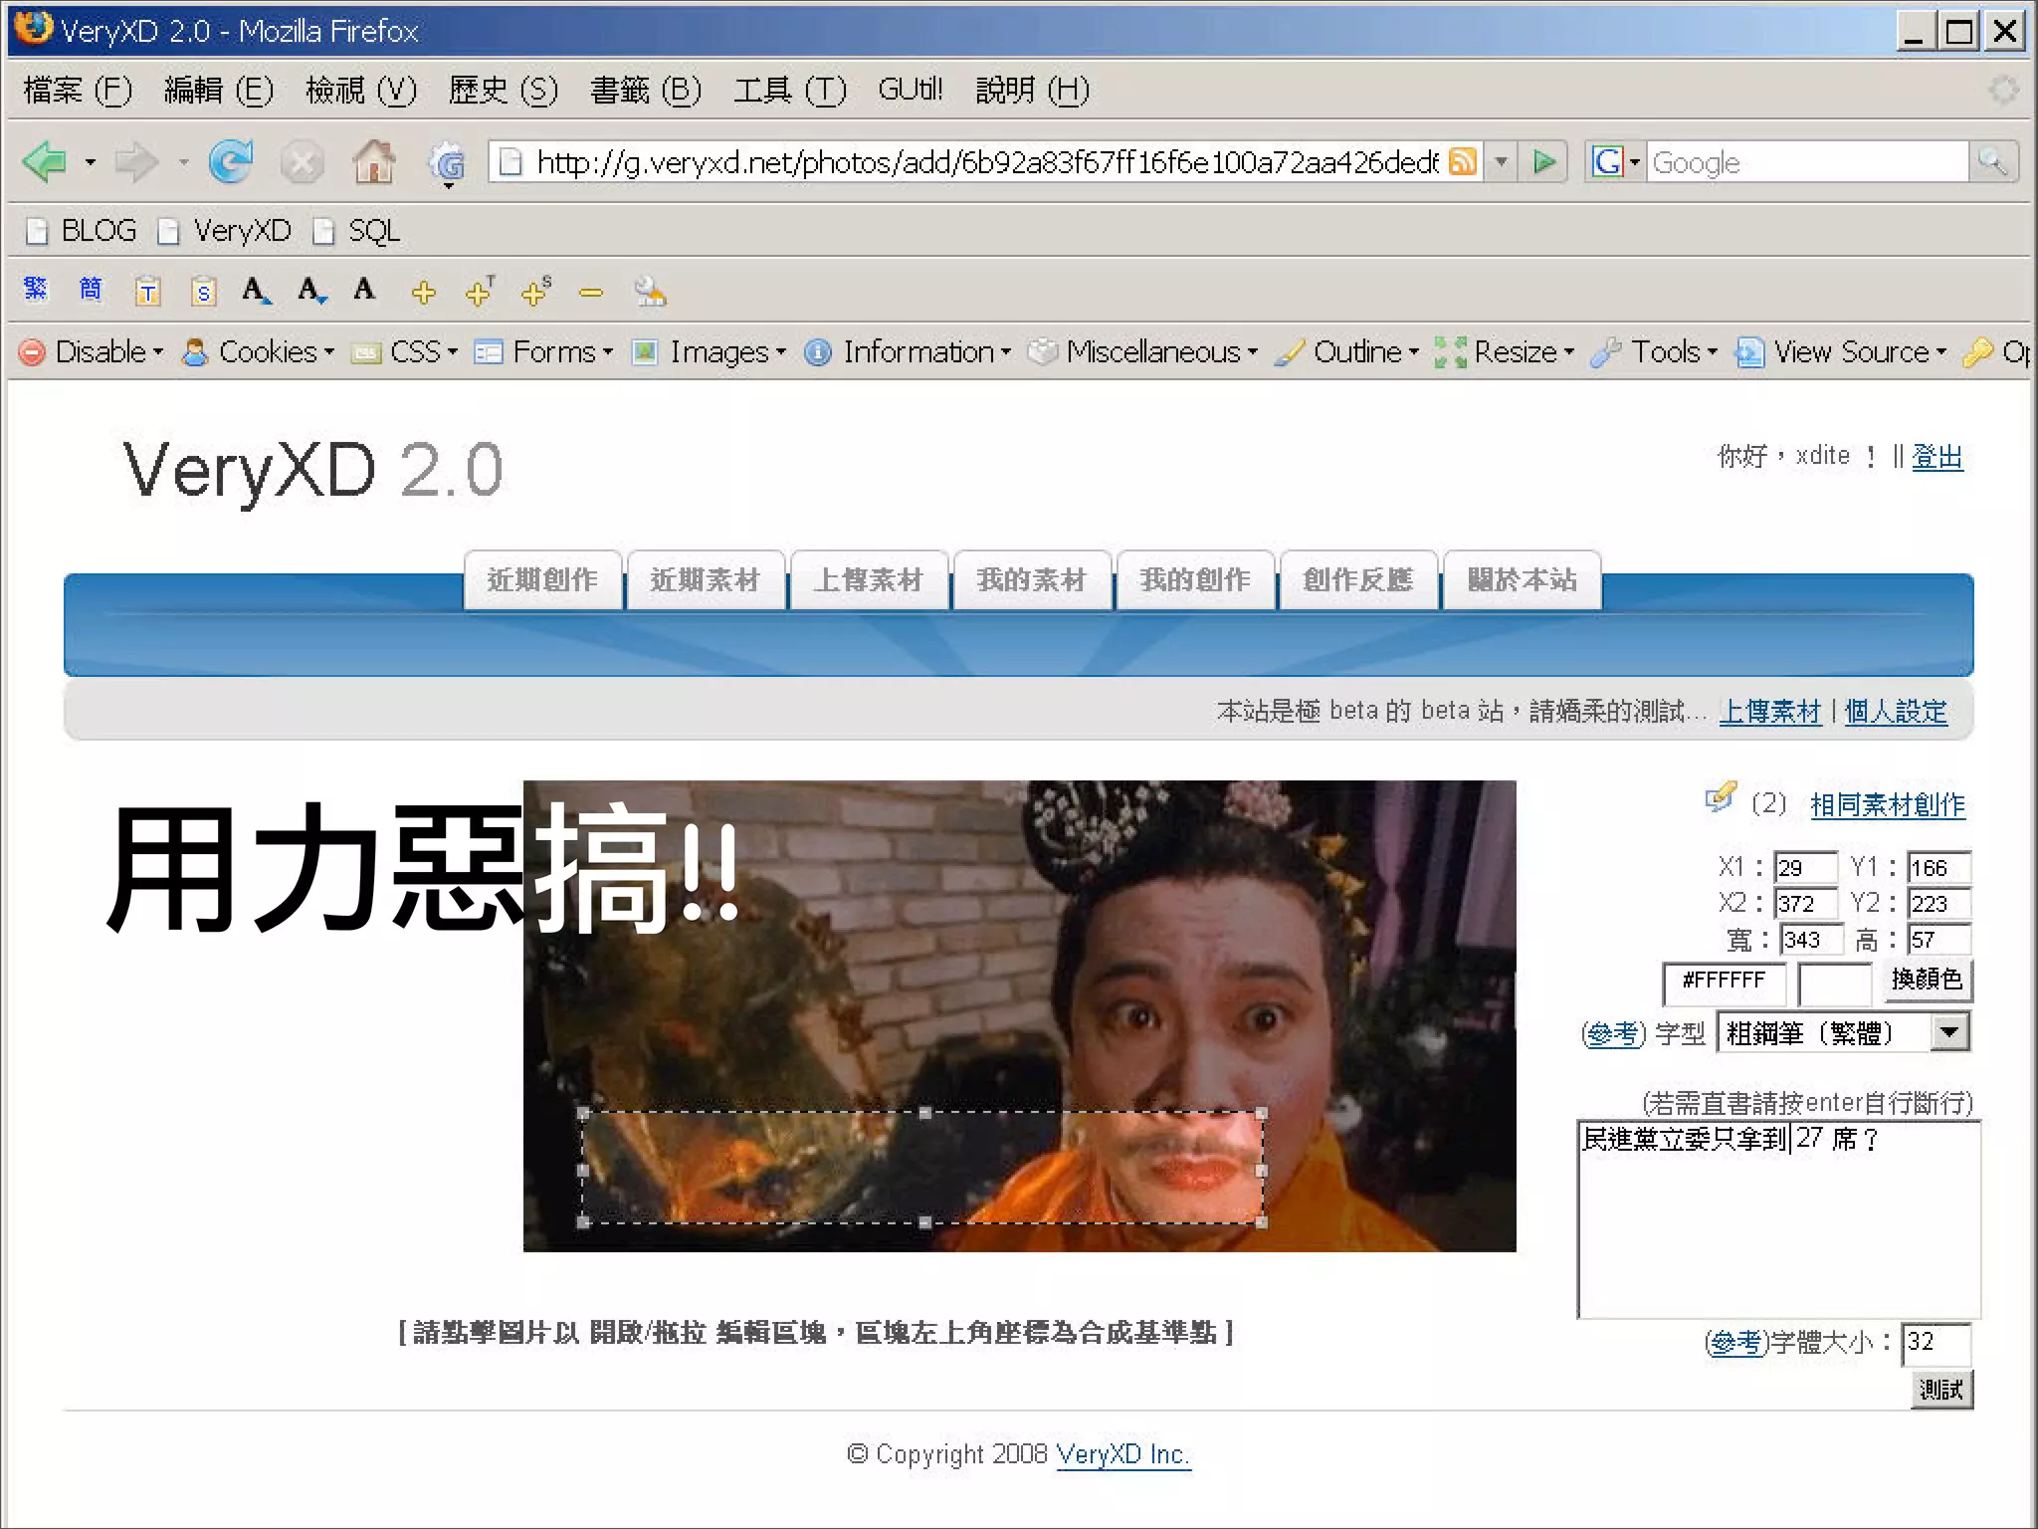This screenshot has width=2038, height=1529.
Task: Click the yellow minus icon
Action: 591,293
